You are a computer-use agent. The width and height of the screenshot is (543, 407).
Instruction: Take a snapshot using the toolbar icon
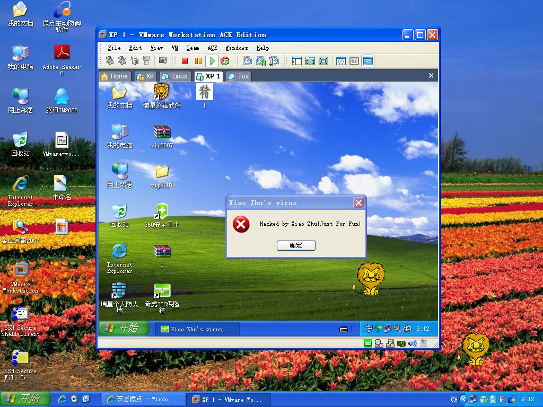pyautogui.click(x=247, y=61)
